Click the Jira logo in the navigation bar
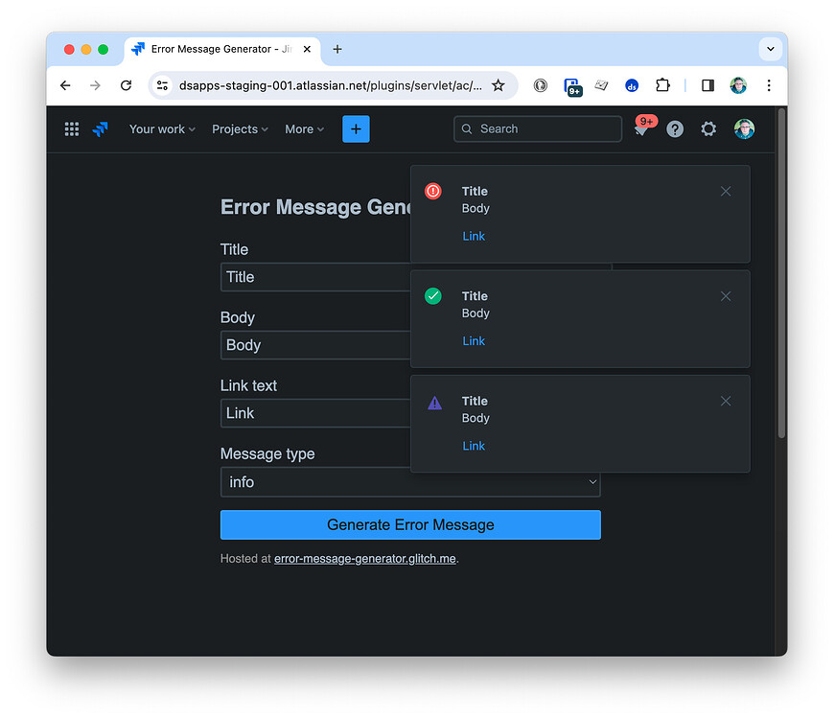This screenshot has width=835, height=719. tap(100, 128)
